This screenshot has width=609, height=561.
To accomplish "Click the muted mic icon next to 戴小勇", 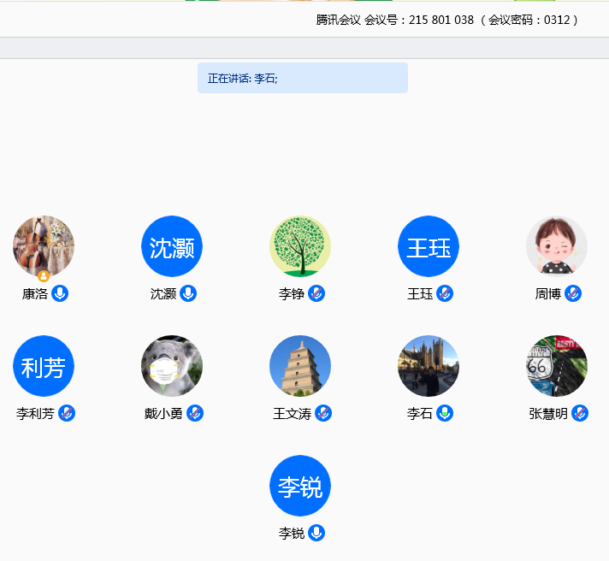I will click(x=195, y=413).
